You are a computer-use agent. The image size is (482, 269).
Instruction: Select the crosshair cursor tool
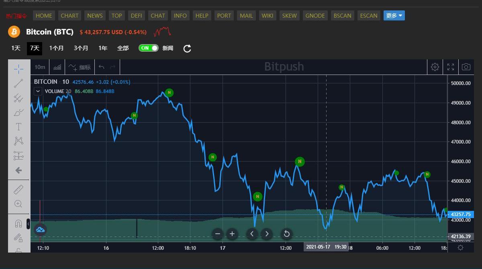point(18,69)
